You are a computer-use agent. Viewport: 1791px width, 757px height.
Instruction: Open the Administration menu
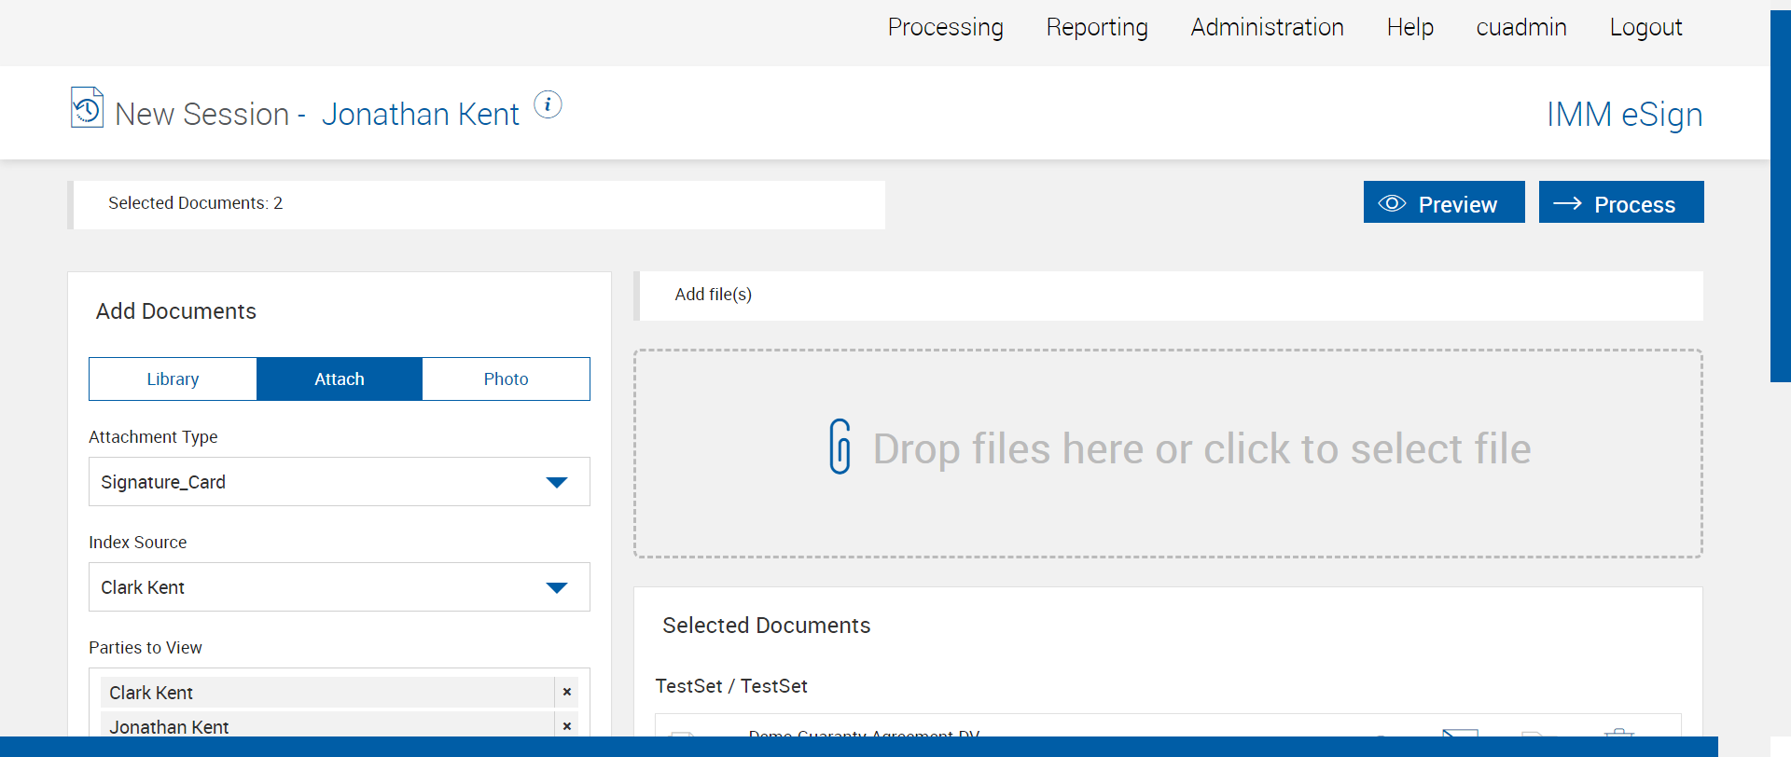1267,27
